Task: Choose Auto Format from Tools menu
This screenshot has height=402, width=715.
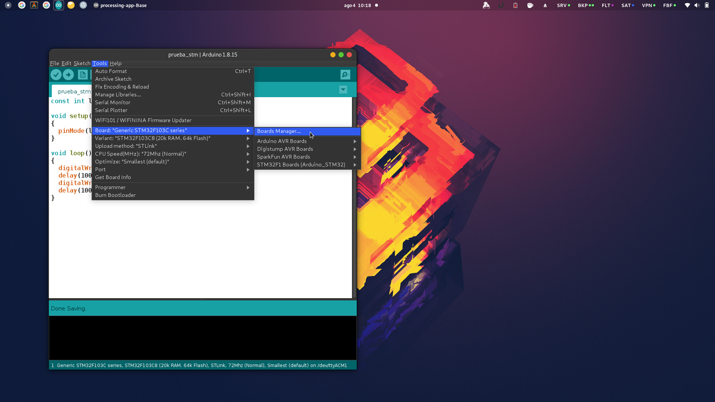Action: 173,71
